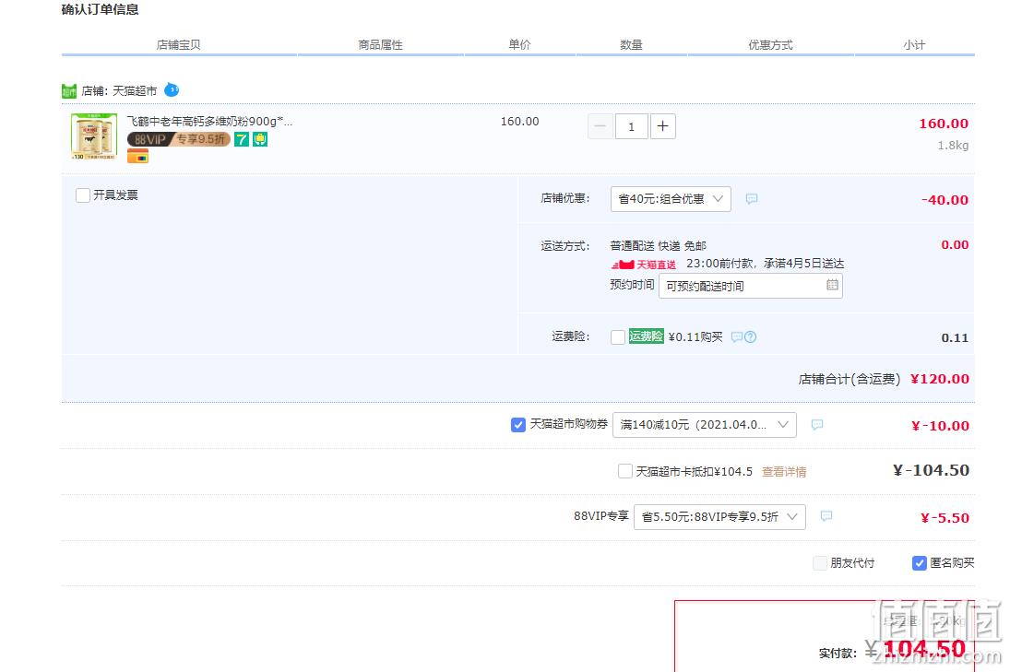Click the quantity input field showing 1
1010x672 pixels.
coord(631,126)
